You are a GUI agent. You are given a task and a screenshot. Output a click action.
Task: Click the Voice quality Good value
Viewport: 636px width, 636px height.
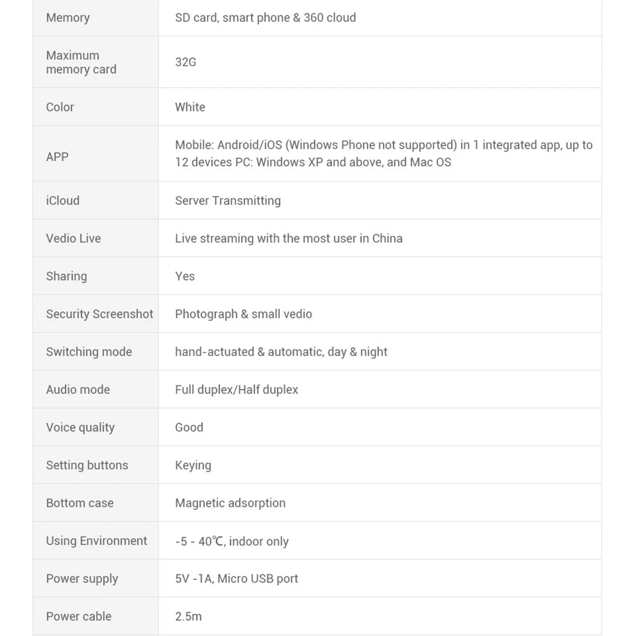[x=189, y=427]
